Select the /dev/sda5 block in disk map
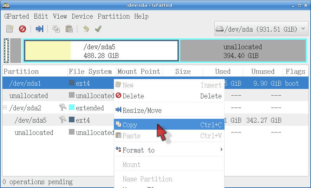 click(101, 51)
